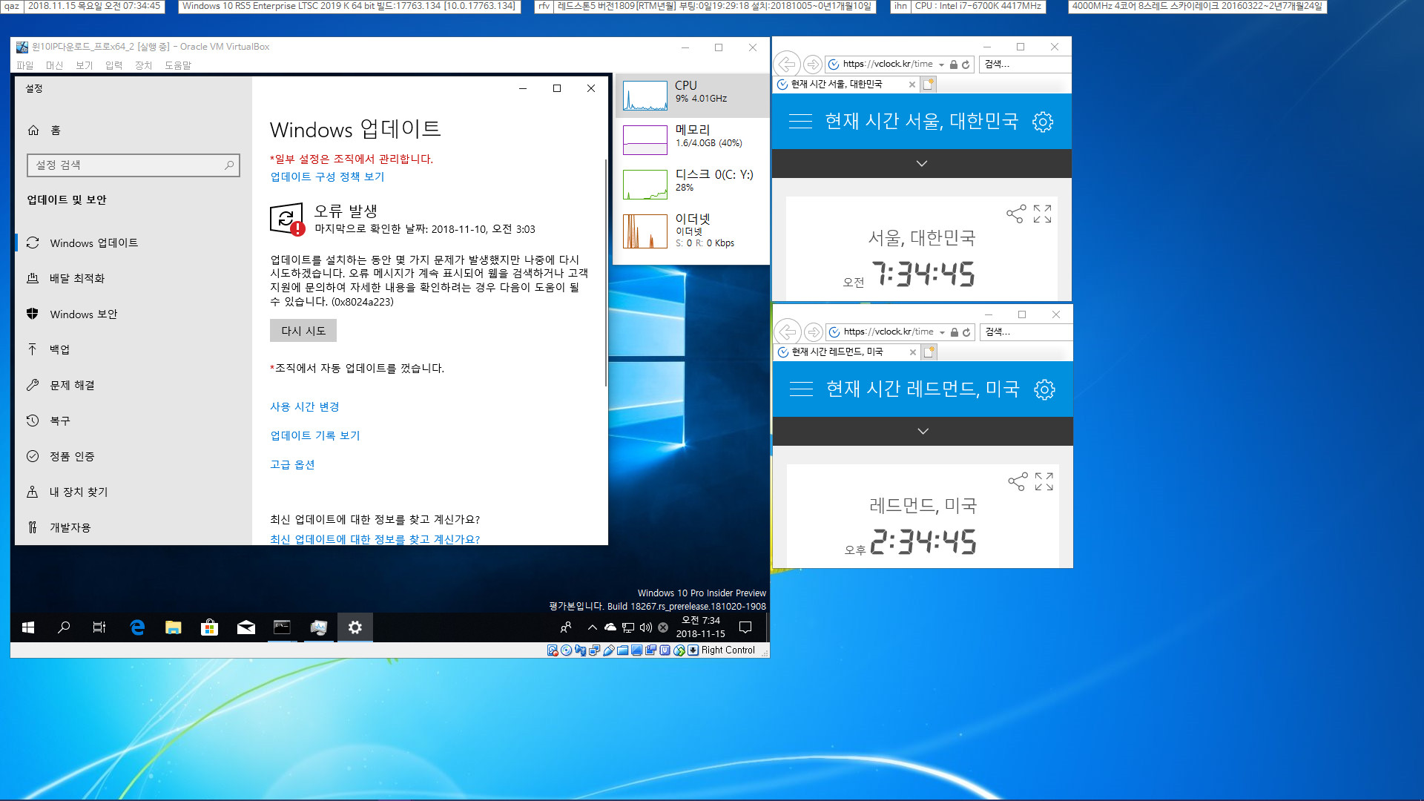The image size is (1424, 801).
Task: Open Mail app from VM taskbar
Action: tap(246, 627)
